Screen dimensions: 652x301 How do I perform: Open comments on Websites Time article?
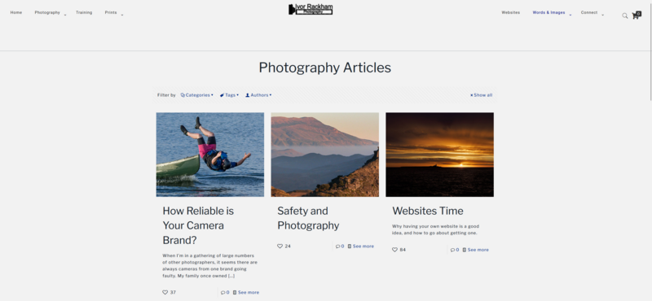point(455,250)
